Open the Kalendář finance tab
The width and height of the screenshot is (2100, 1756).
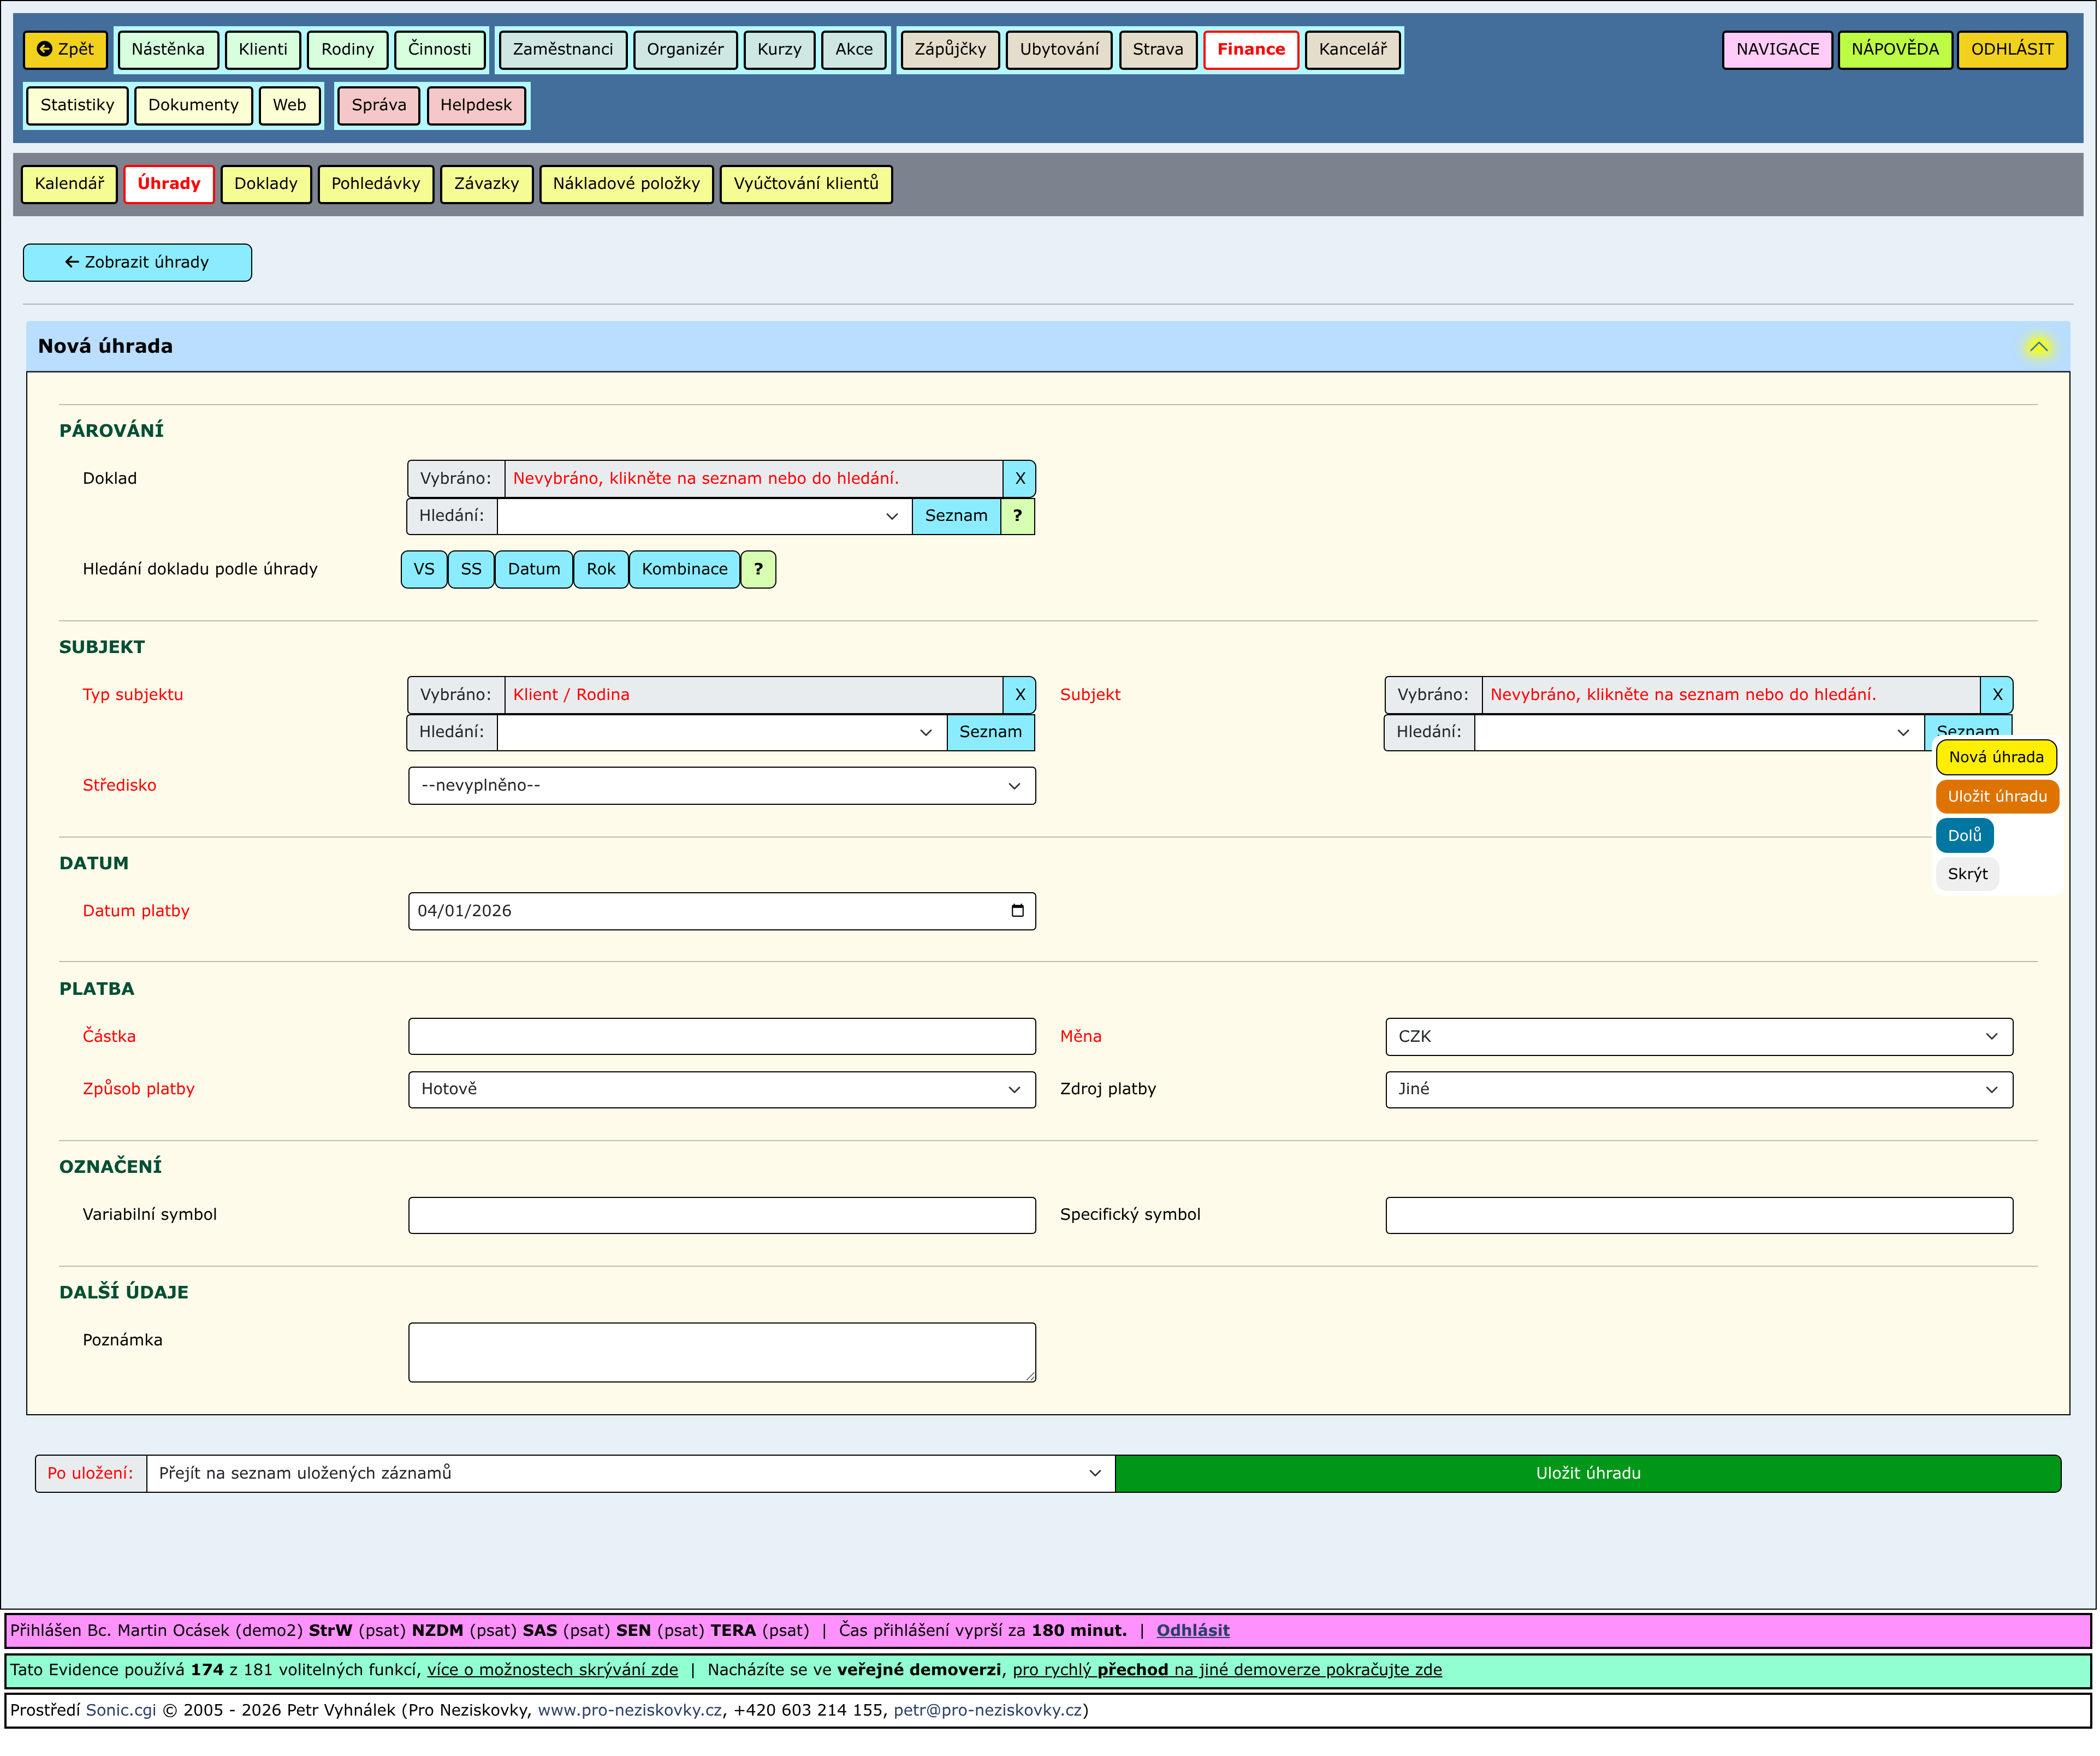click(x=69, y=184)
